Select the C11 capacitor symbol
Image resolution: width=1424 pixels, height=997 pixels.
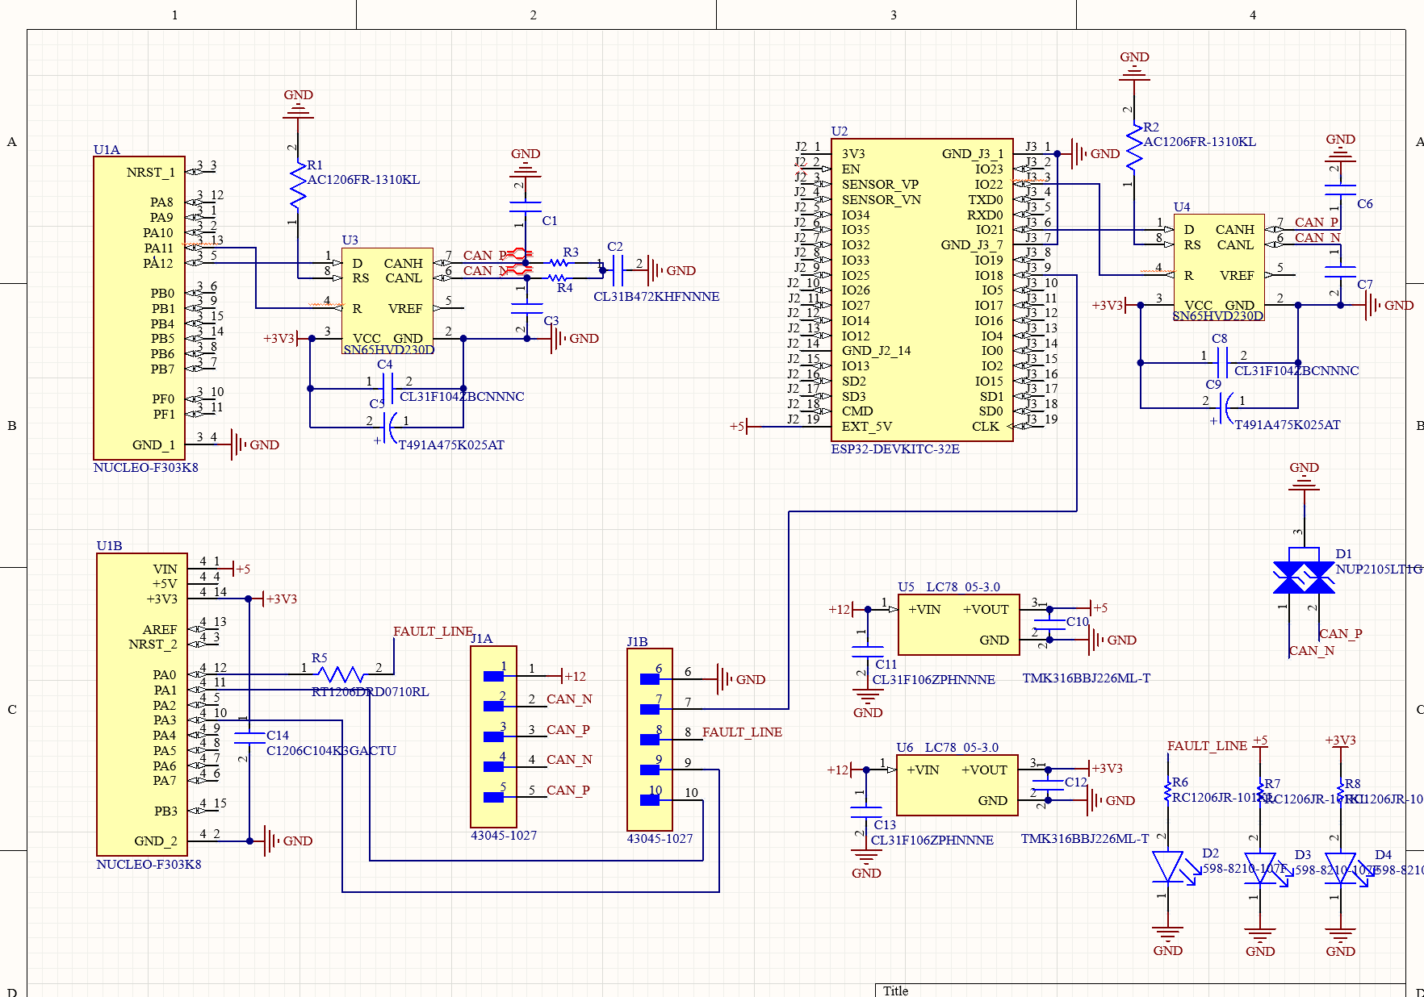868,652
